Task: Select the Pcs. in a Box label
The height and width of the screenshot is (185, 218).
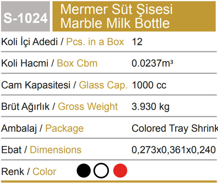Action: (x=95, y=42)
